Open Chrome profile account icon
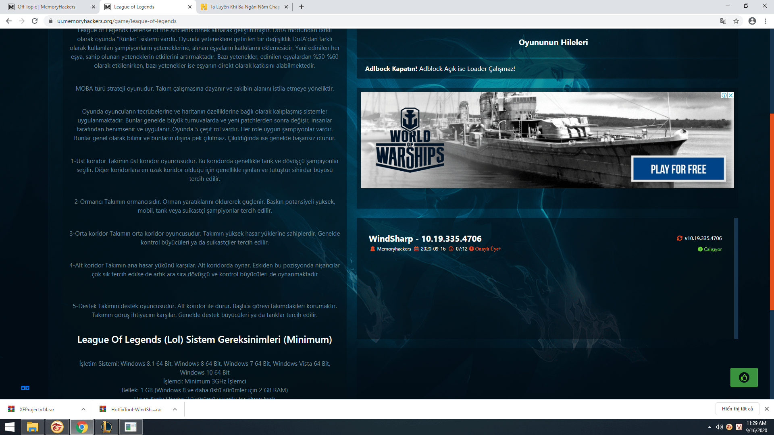774x435 pixels. (x=752, y=21)
